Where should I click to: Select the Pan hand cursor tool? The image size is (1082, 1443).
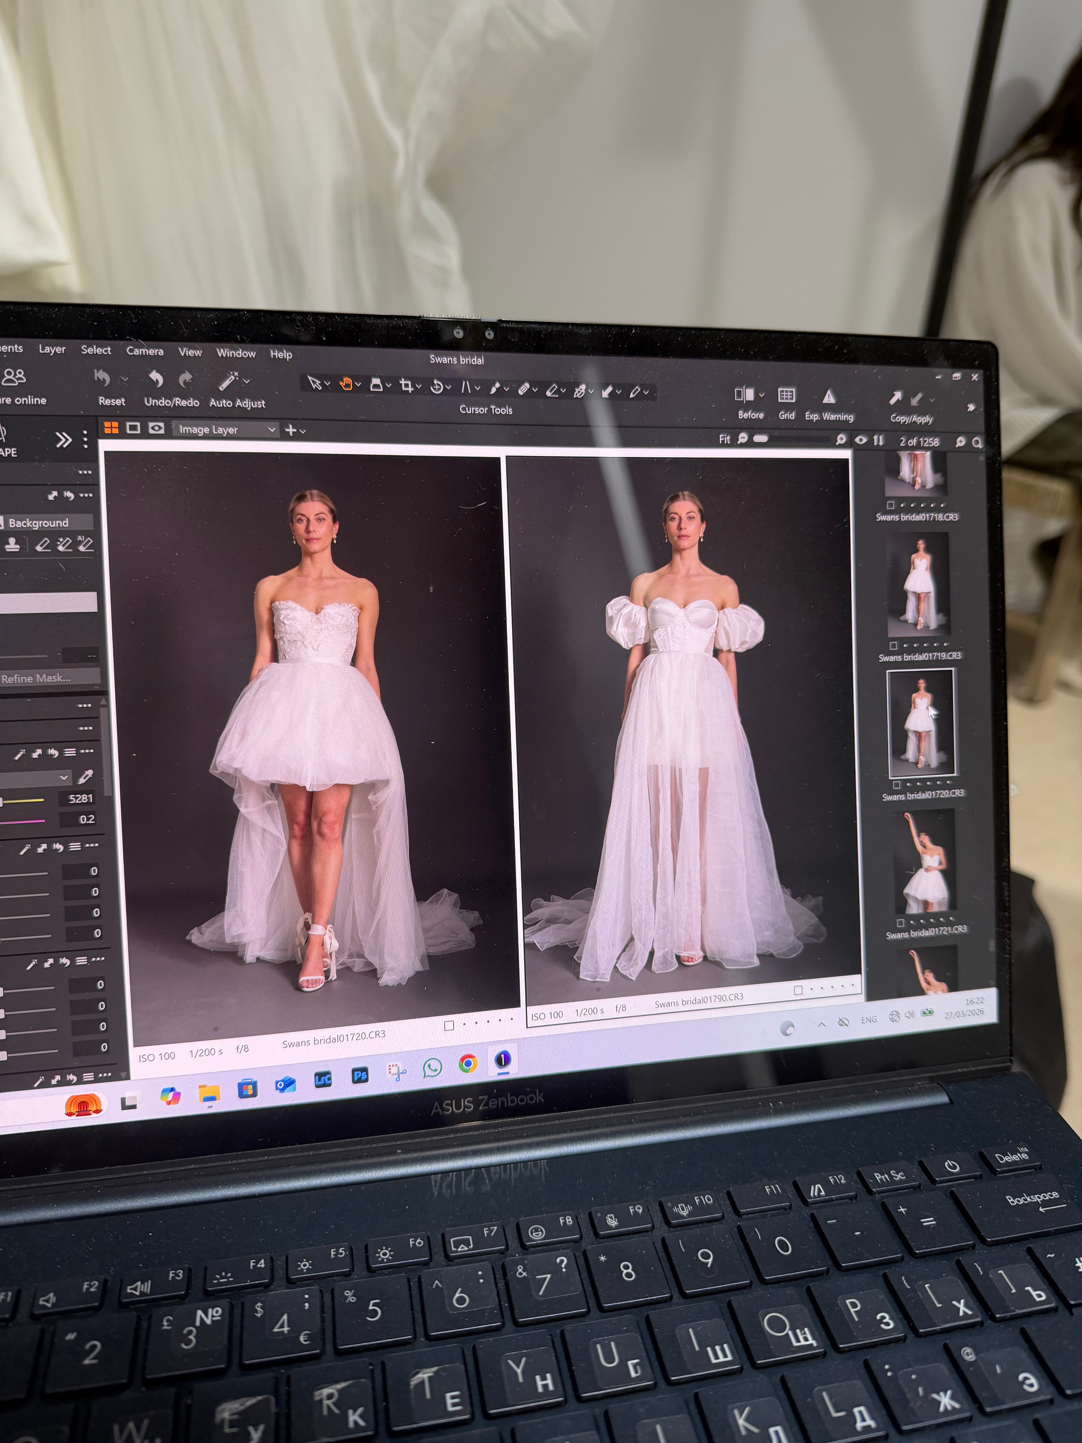[x=346, y=384]
